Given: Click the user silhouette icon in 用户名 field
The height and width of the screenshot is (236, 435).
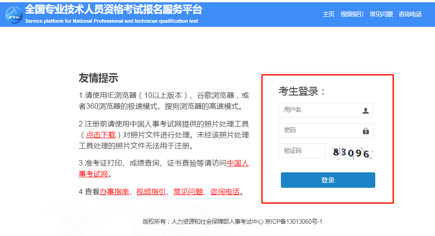Looking at the screenshot, I should point(365,110).
